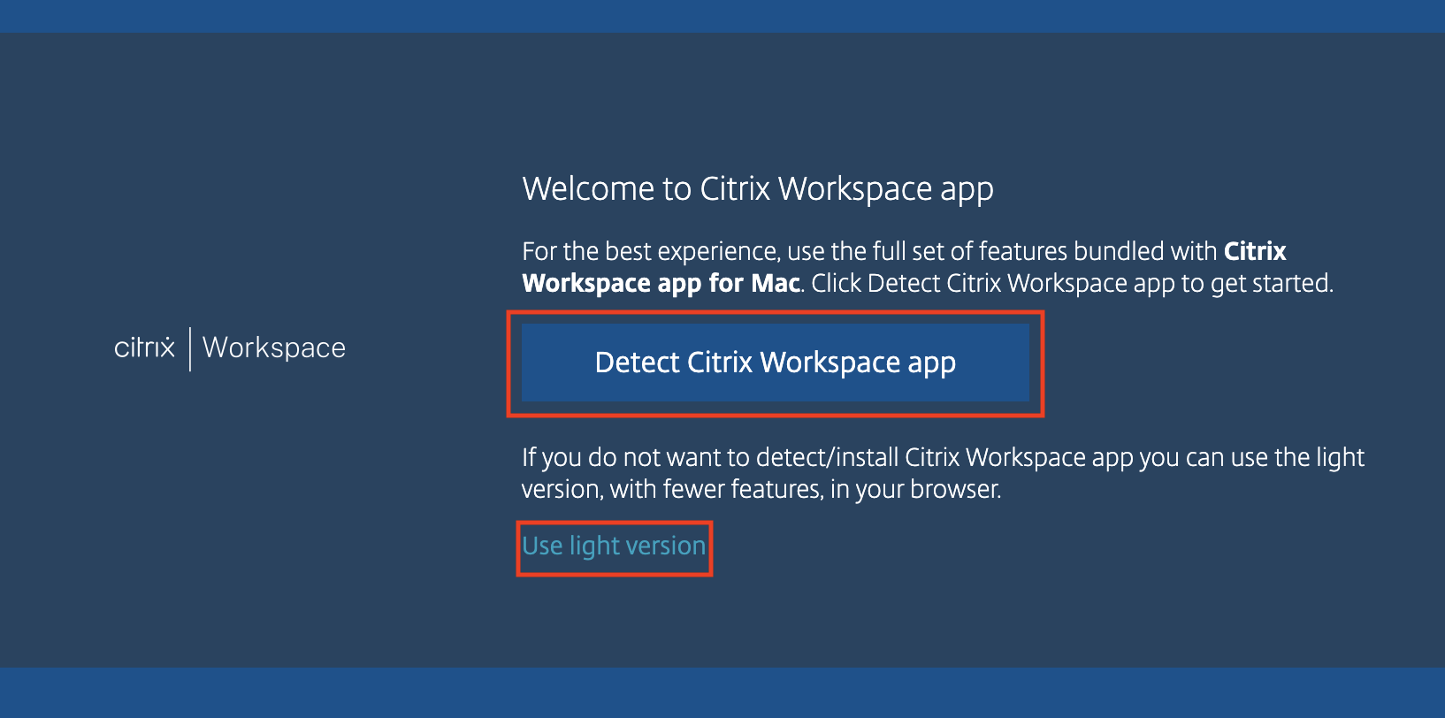The width and height of the screenshot is (1445, 718).
Task: Click the Detect Citrix Workspace app button
Action: [775, 363]
